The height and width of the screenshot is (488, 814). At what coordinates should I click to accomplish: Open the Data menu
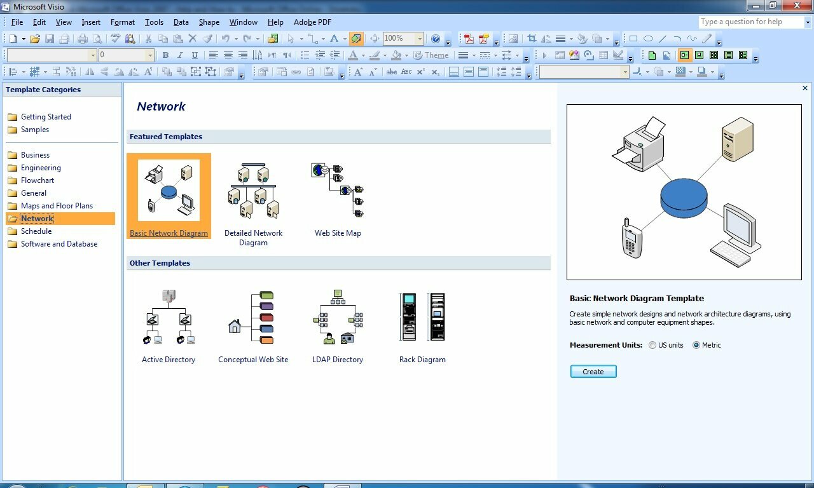tap(181, 22)
